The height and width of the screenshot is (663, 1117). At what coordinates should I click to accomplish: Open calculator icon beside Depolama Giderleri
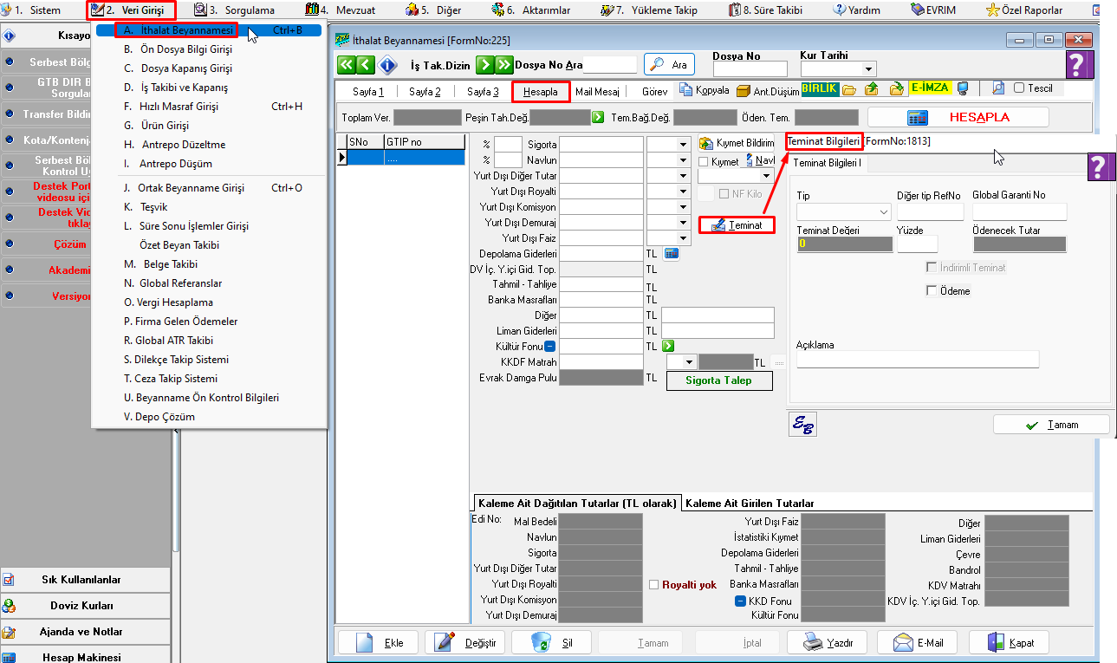point(672,254)
